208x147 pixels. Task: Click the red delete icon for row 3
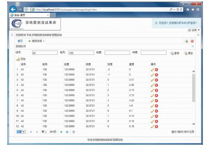pos(156,80)
